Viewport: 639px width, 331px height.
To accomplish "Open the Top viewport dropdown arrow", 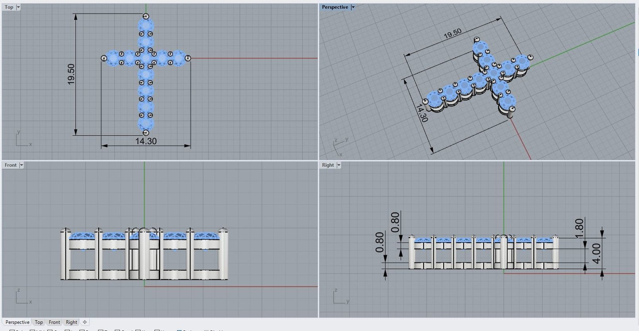I will click(18, 8).
